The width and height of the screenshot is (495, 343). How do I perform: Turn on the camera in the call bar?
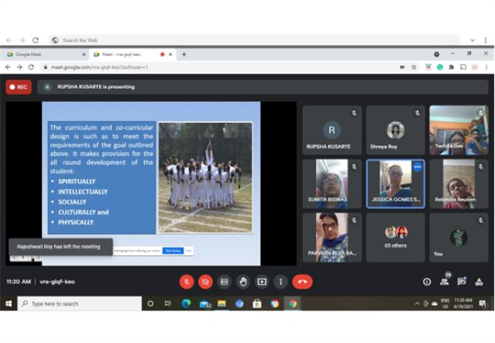coord(205,282)
